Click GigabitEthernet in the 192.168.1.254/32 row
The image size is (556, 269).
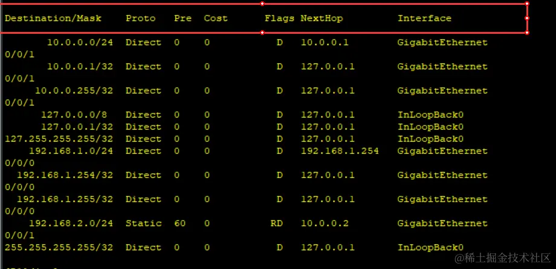point(442,175)
